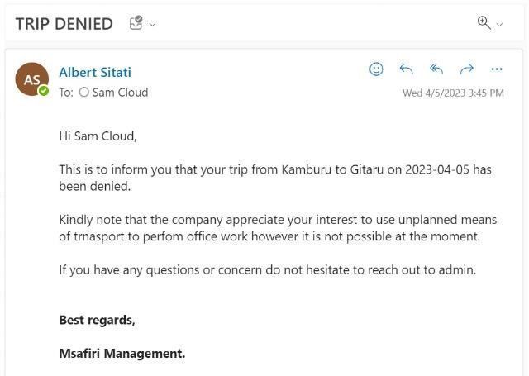529x376 pixels.
Task: Expand chevron next to the label icon
Action: point(152,25)
